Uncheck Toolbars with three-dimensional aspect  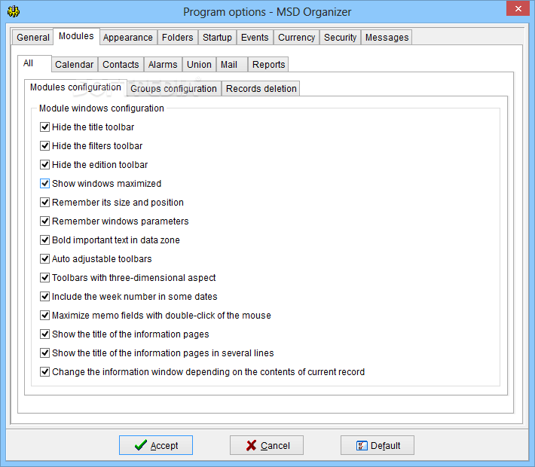[44, 278]
